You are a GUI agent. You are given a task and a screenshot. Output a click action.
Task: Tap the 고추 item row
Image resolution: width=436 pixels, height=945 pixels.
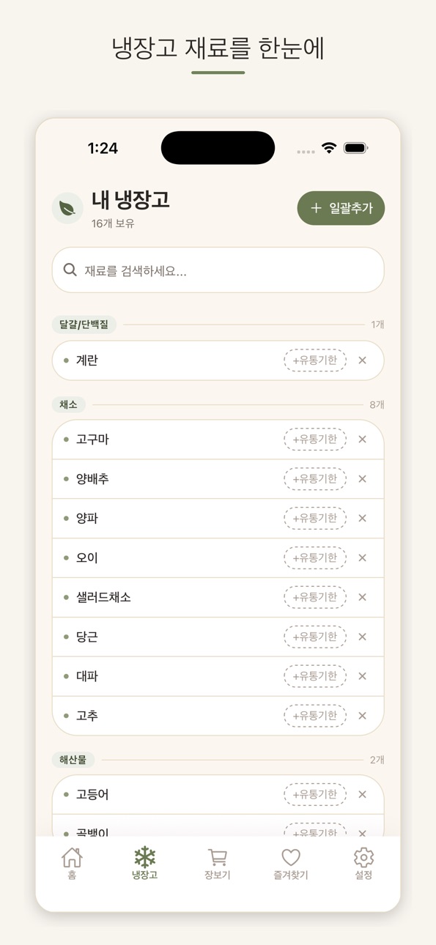[x=218, y=716]
